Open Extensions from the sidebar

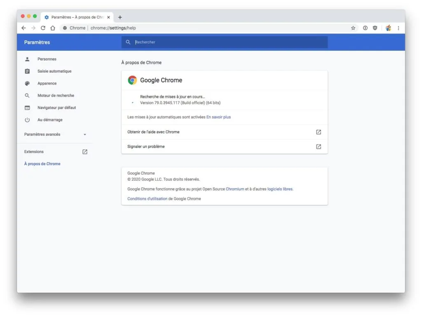pyautogui.click(x=34, y=152)
